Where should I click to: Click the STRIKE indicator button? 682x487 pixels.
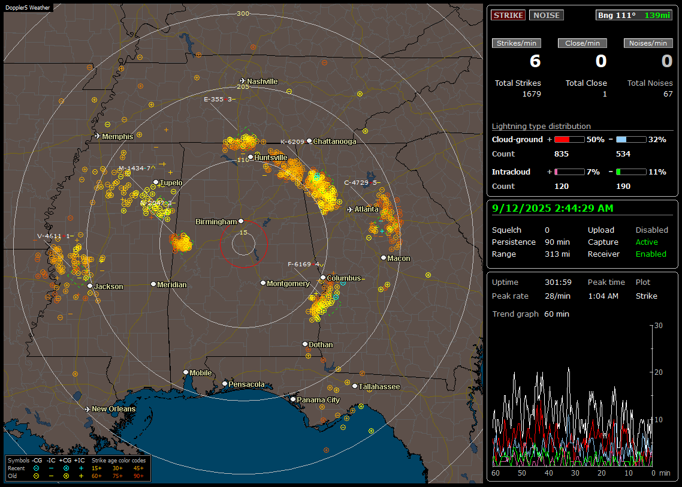click(x=508, y=15)
